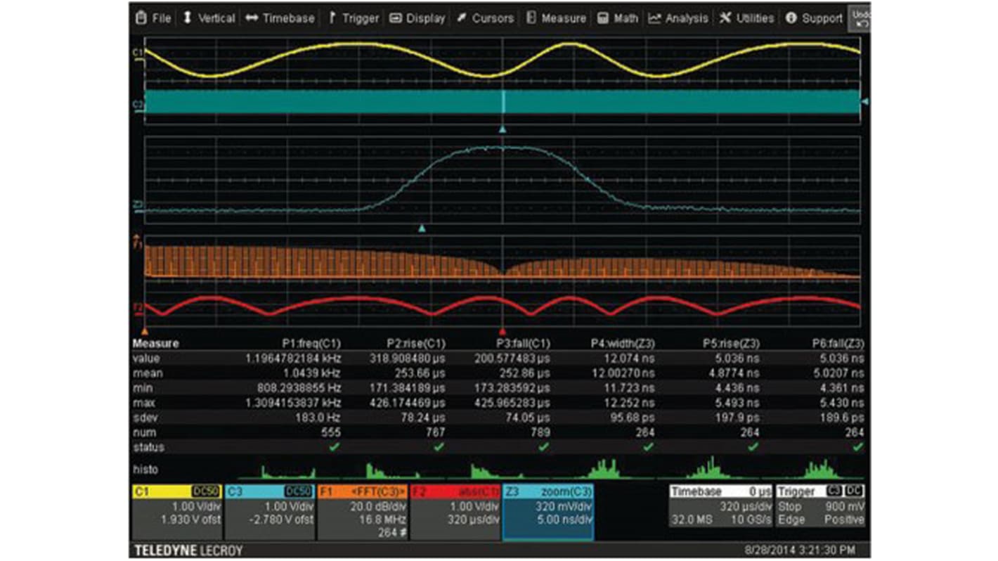998x561 pixels.
Task: Open the Display menu
Action: point(417,18)
